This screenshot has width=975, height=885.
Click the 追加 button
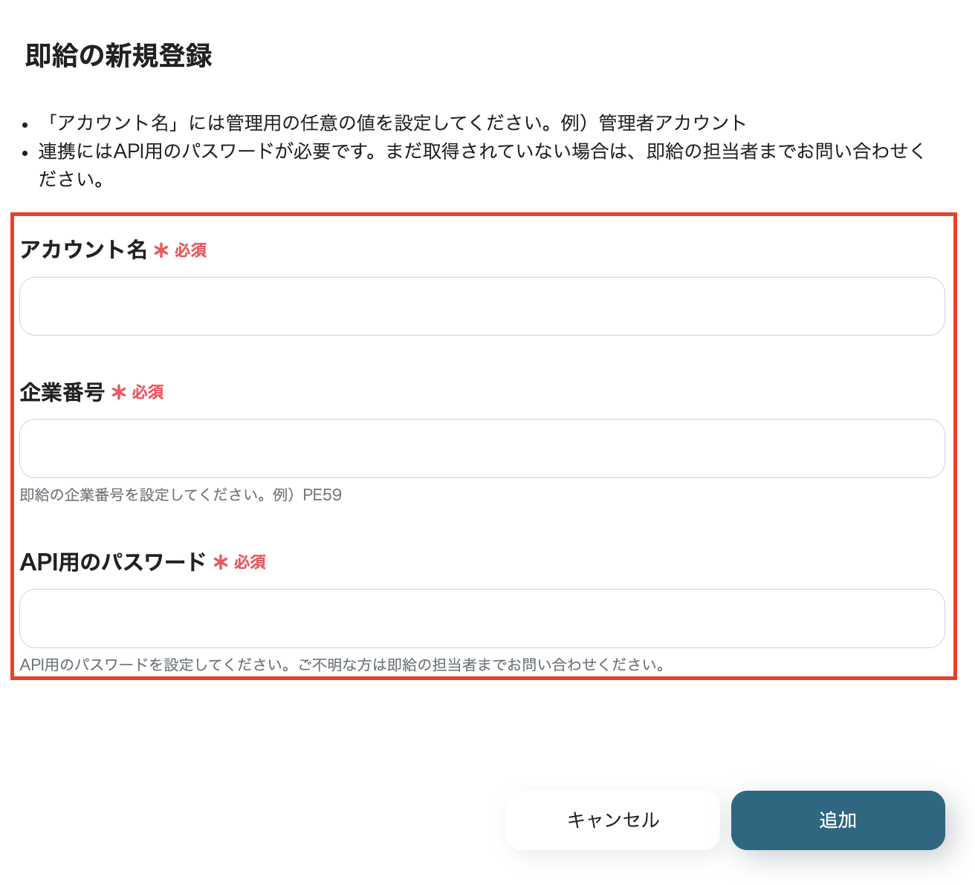(x=838, y=820)
